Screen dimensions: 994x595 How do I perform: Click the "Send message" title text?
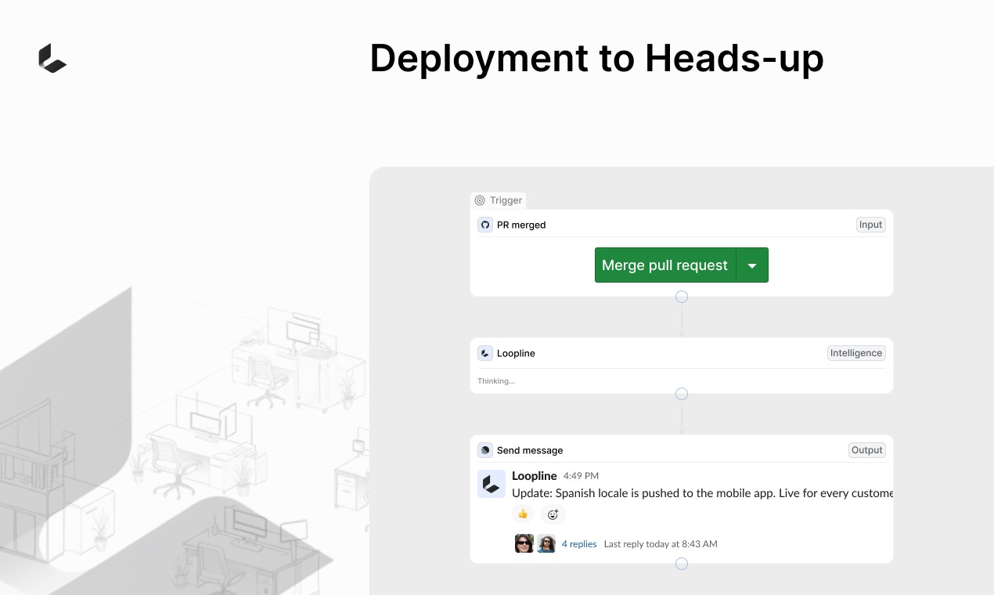pyautogui.click(x=530, y=450)
